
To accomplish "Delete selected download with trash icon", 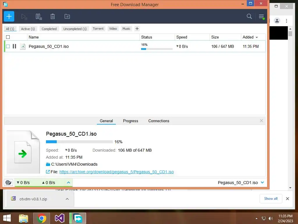I will pyautogui.click(x=53, y=16).
